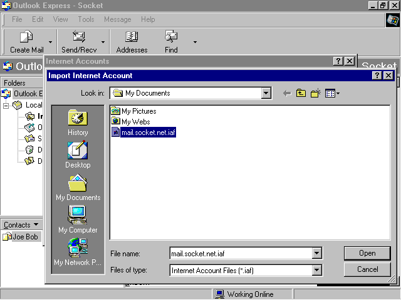Click the Windows logo throbber icon
Image resolution: width=401 pixels, height=300 pixels.
[393, 20]
